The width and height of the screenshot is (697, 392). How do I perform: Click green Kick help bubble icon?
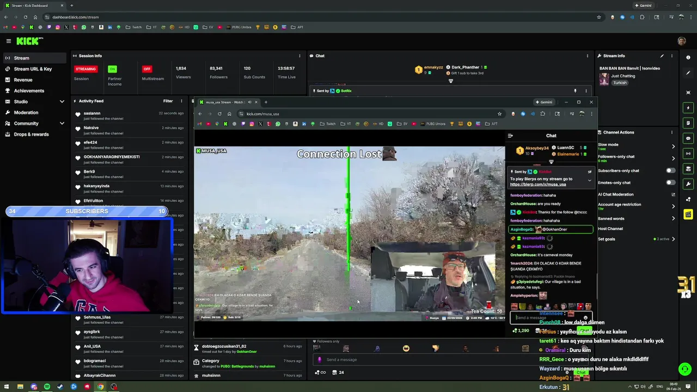(x=685, y=369)
